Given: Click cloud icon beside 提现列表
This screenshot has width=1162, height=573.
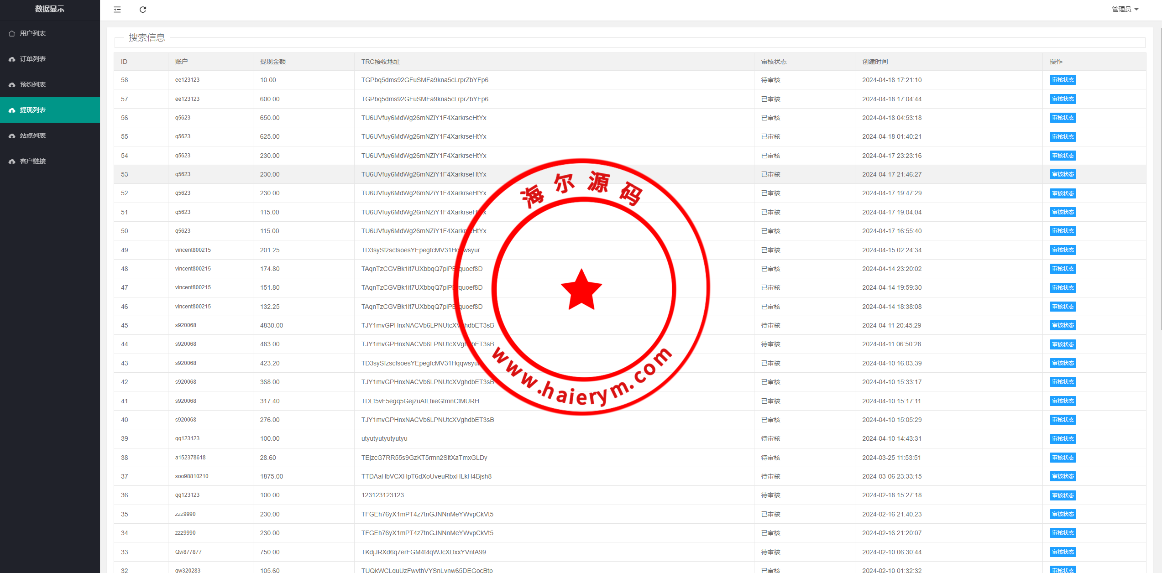Looking at the screenshot, I should pyautogui.click(x=12, y=110).
